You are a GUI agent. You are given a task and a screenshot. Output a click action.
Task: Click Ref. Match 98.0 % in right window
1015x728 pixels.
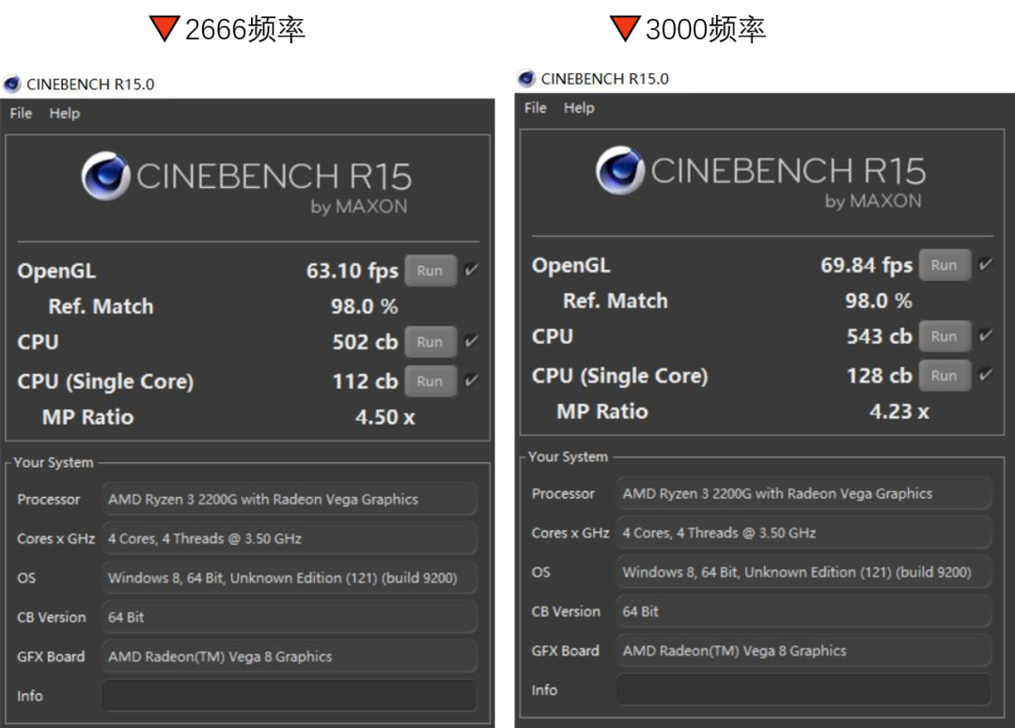(x=879, y=301)
